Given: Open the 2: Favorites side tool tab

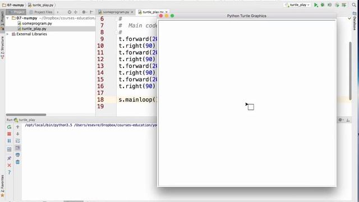Looking at the screenshot, I should coord(2,186).
